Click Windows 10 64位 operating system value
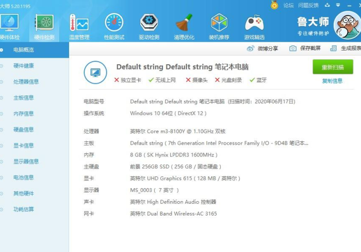361x252 pixels. pyautogui.click(x=168, y=113)
